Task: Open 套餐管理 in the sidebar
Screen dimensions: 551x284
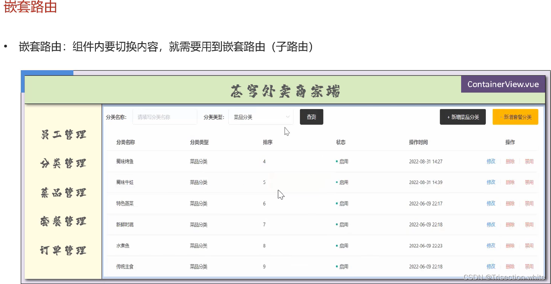Action: pyautogui.click(x=63, y=222)
